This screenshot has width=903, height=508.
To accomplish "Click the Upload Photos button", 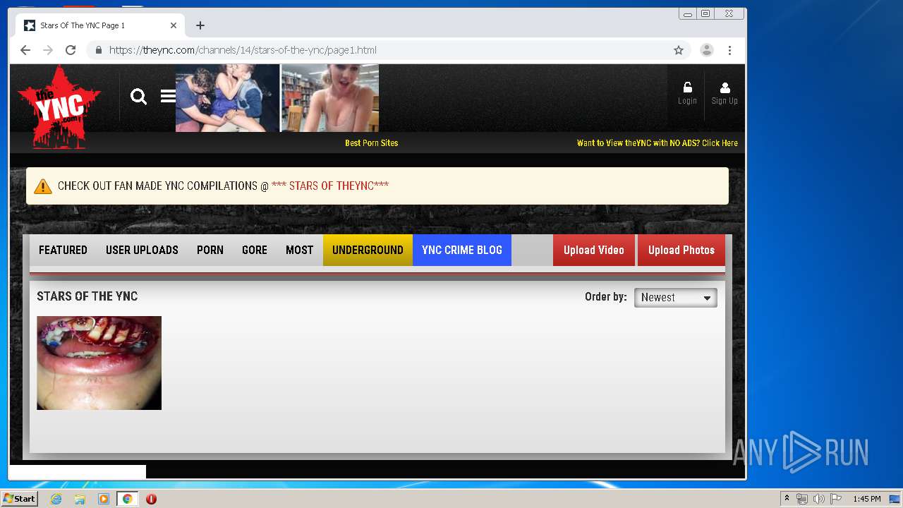I will pyautogui.click(x=681, y=250).
